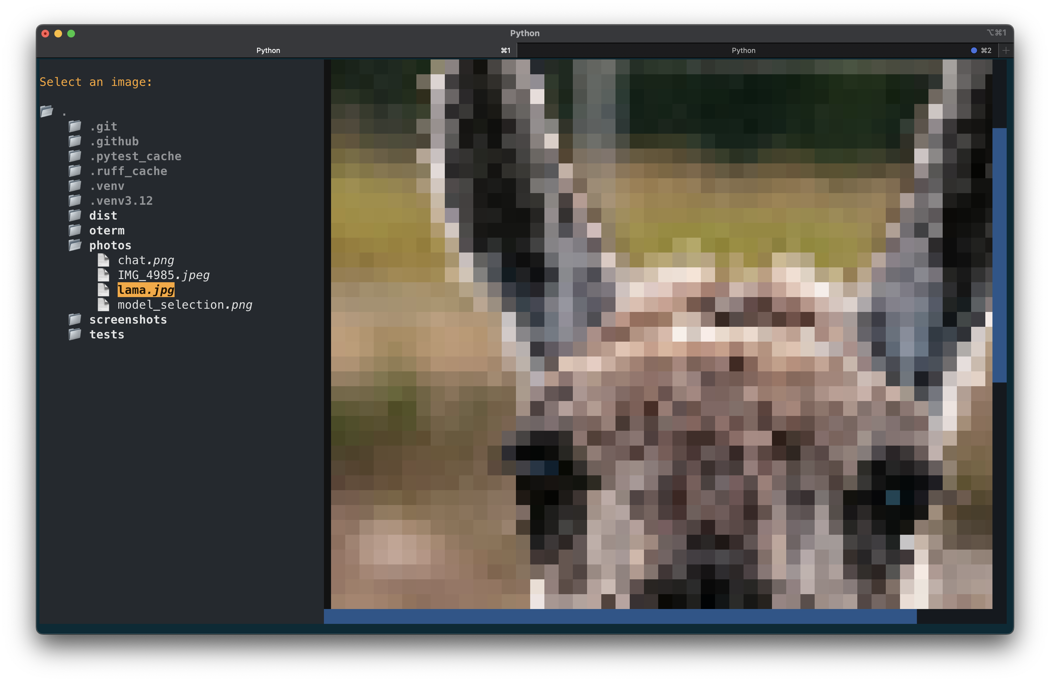Screen dimensions: 1050x682
Task: Click the yellow minimize window button
Action: coord(58,34)
